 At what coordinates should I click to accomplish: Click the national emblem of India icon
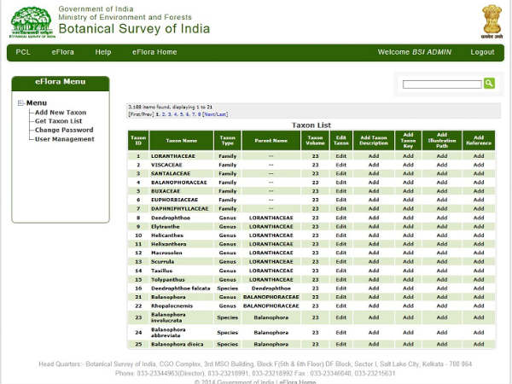(492, 21)
